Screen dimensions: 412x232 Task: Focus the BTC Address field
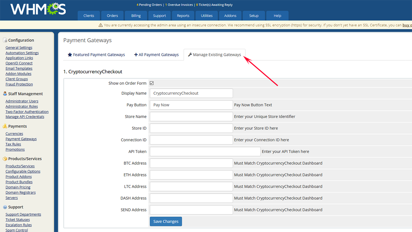tap(191, 163)
